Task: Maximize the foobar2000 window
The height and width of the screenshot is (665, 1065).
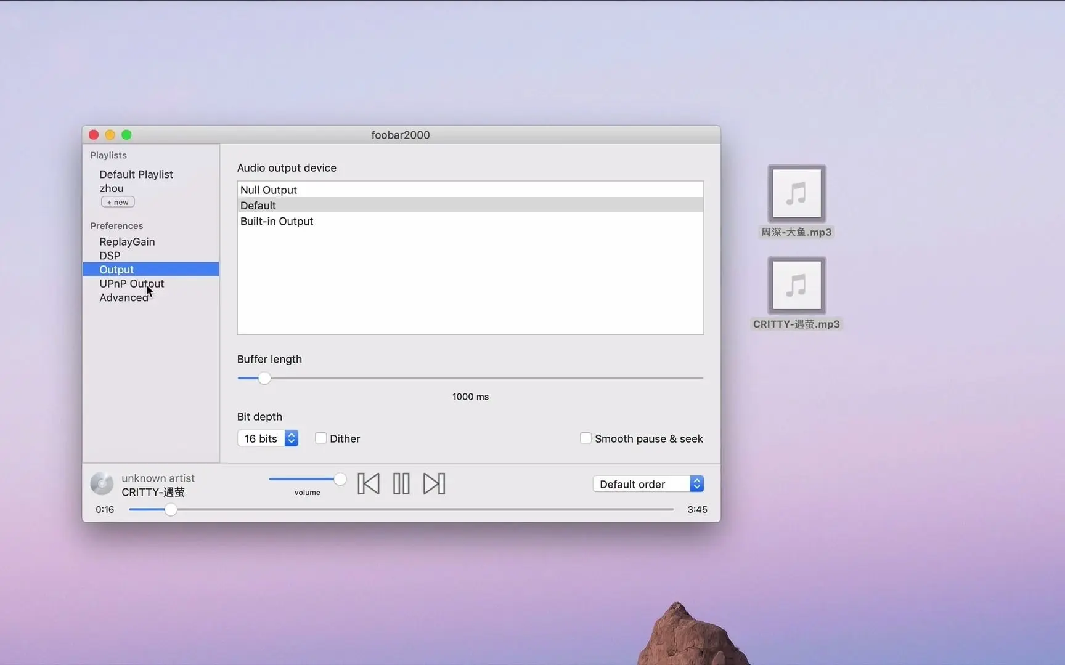Action: [x=126, y=135]
